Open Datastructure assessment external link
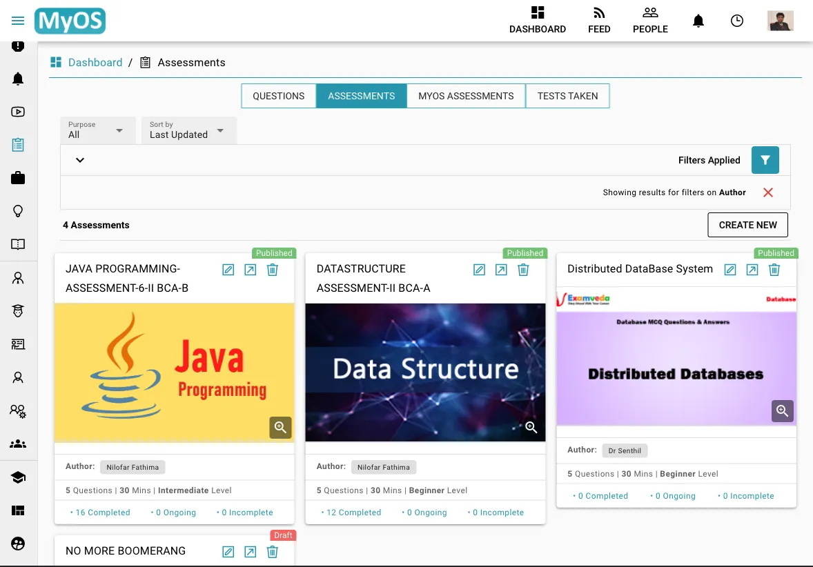The image size is (813, 567). click(x=501, y=270)
